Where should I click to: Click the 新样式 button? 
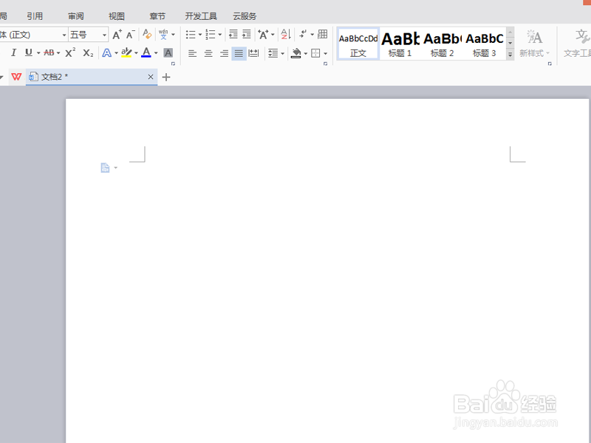(x=534, y=44)
